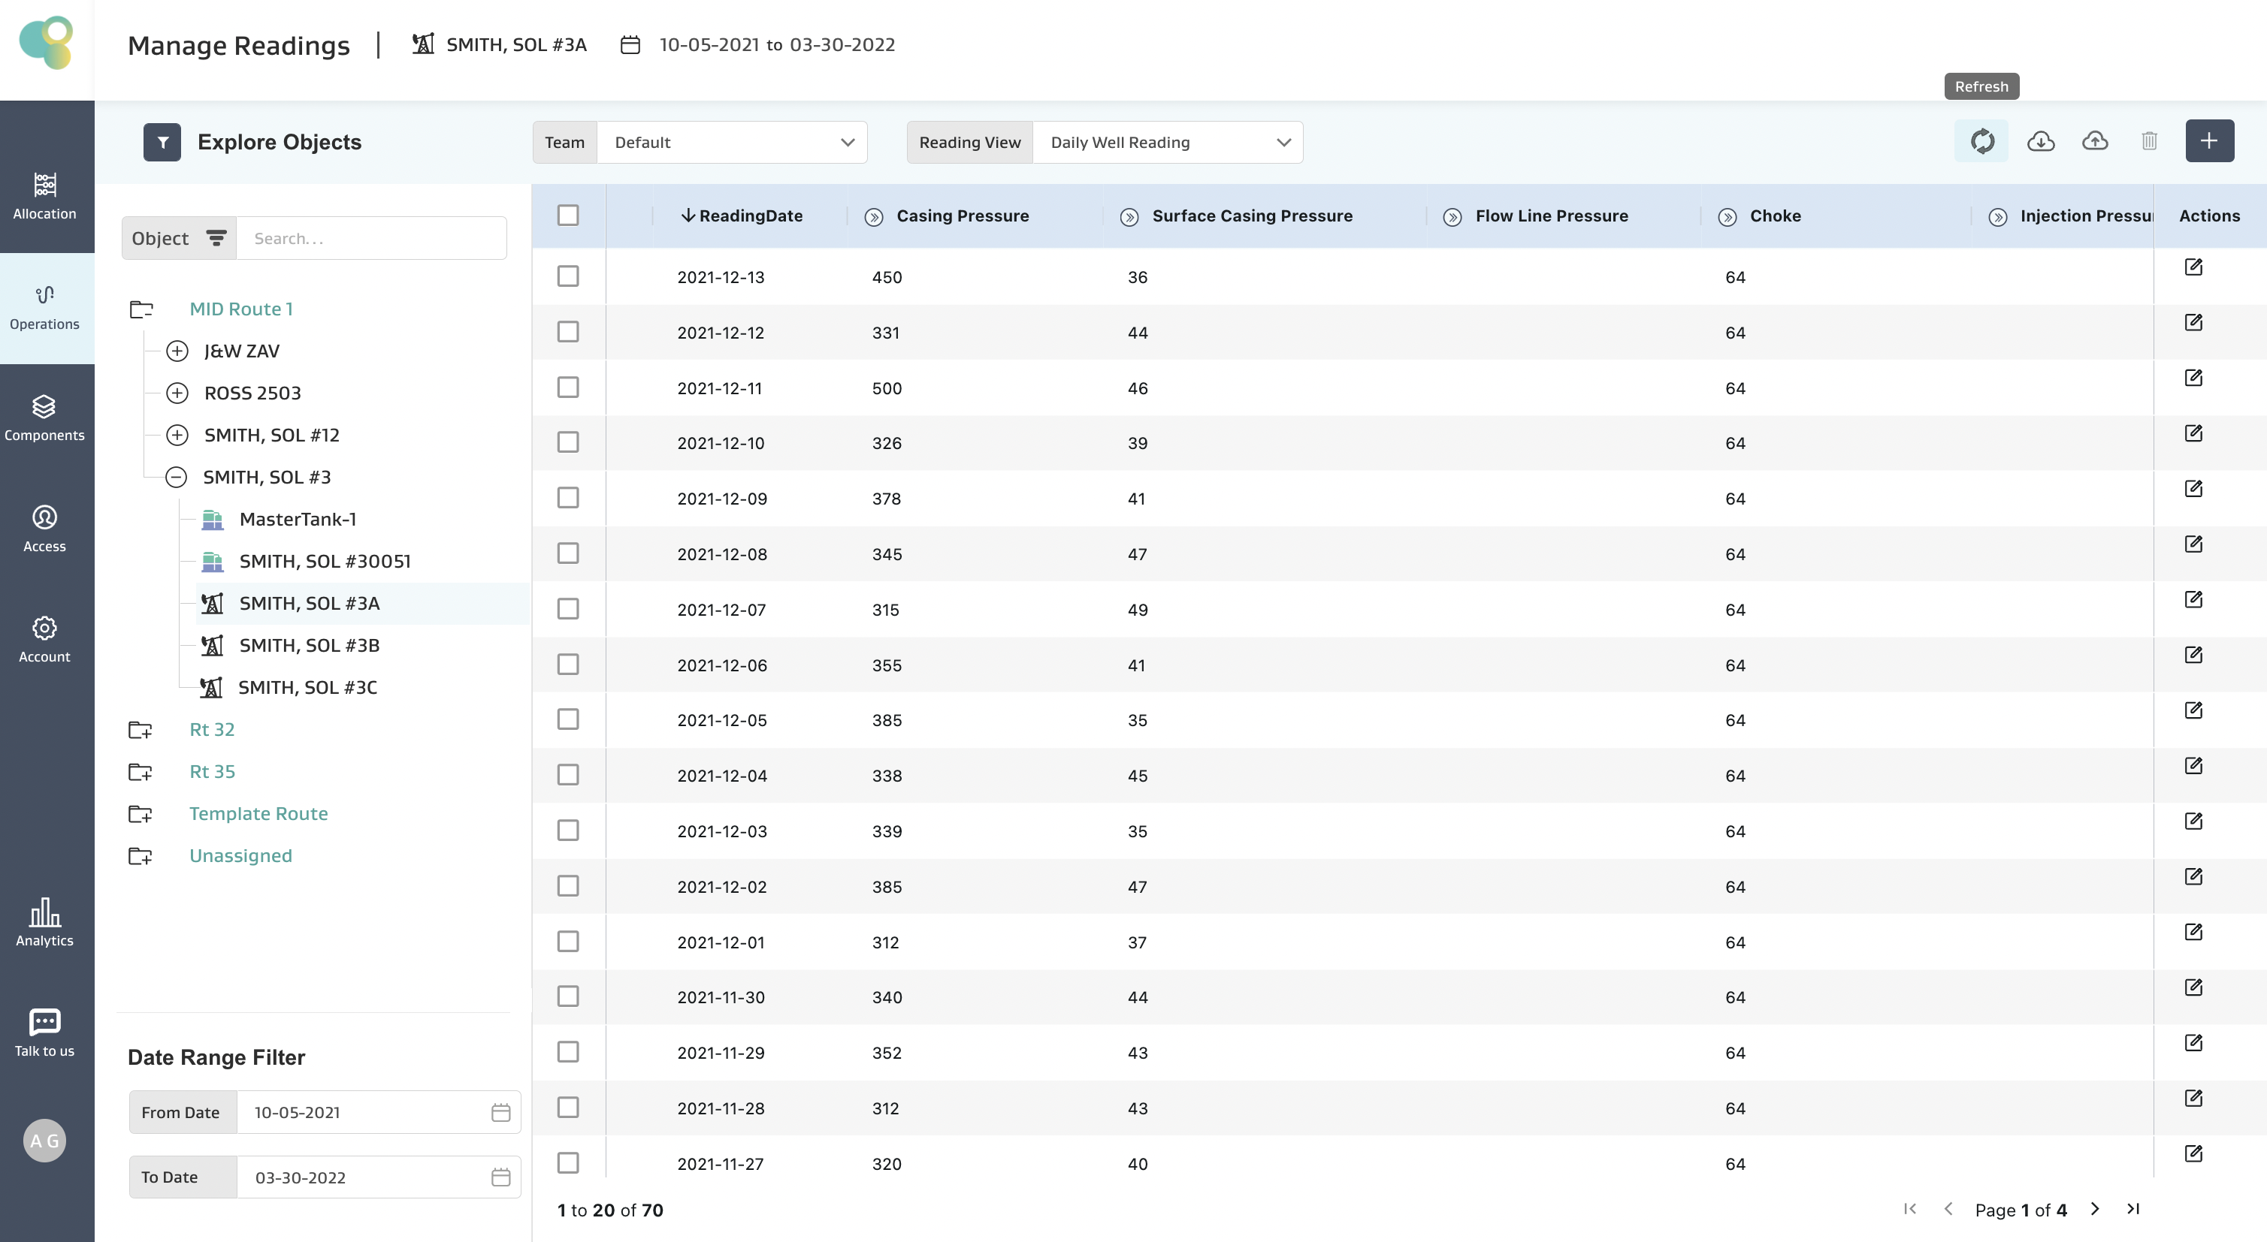This screenshot has width=2267, height=1242.
Task: Toggle the Explore Objects filter icon
Action: 162,143
